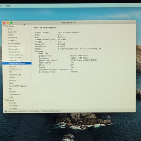
Task: Select Diagnostics in the sidebar
Action: (x=14, y=49)
